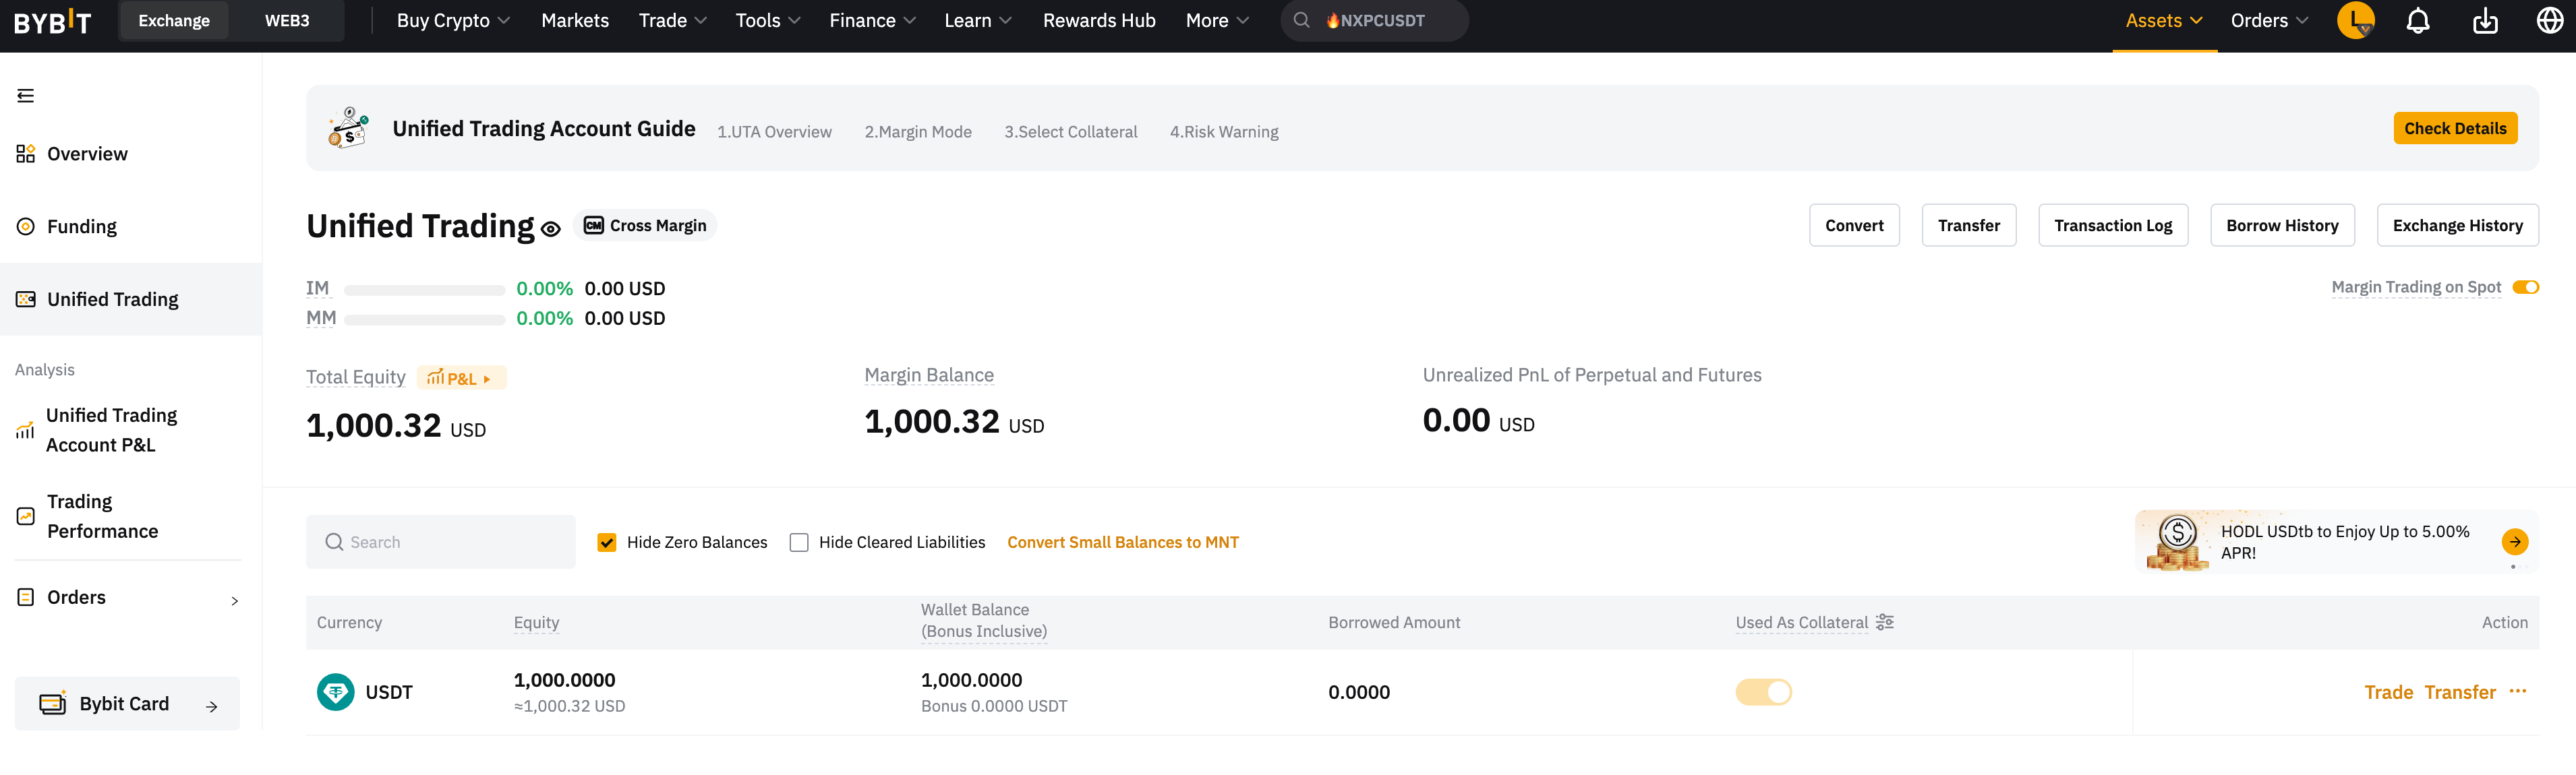Click the MM progress bar
Screen dimensions: 2576x775
(424, 321)
